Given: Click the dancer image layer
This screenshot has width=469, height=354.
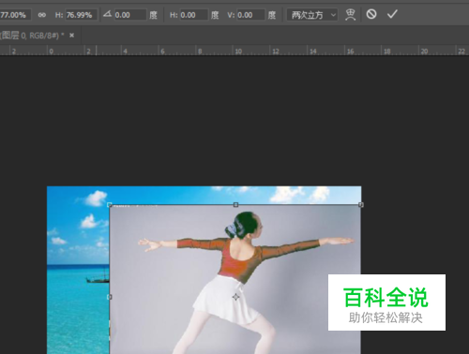Looking at the screenshot, I should click(x=235, y=279).
